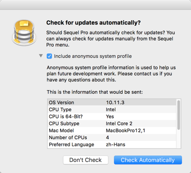The height and width of the screenshot is (173, 191).
Task: Click the dialog title bar
Action: click(95, 5)
